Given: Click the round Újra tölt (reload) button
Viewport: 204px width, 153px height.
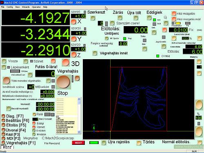Looking at the screenshot, I should pyautogui.click(x=136, y=18).
